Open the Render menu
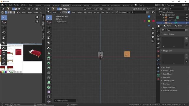189x106 pixels. point(17,5)
